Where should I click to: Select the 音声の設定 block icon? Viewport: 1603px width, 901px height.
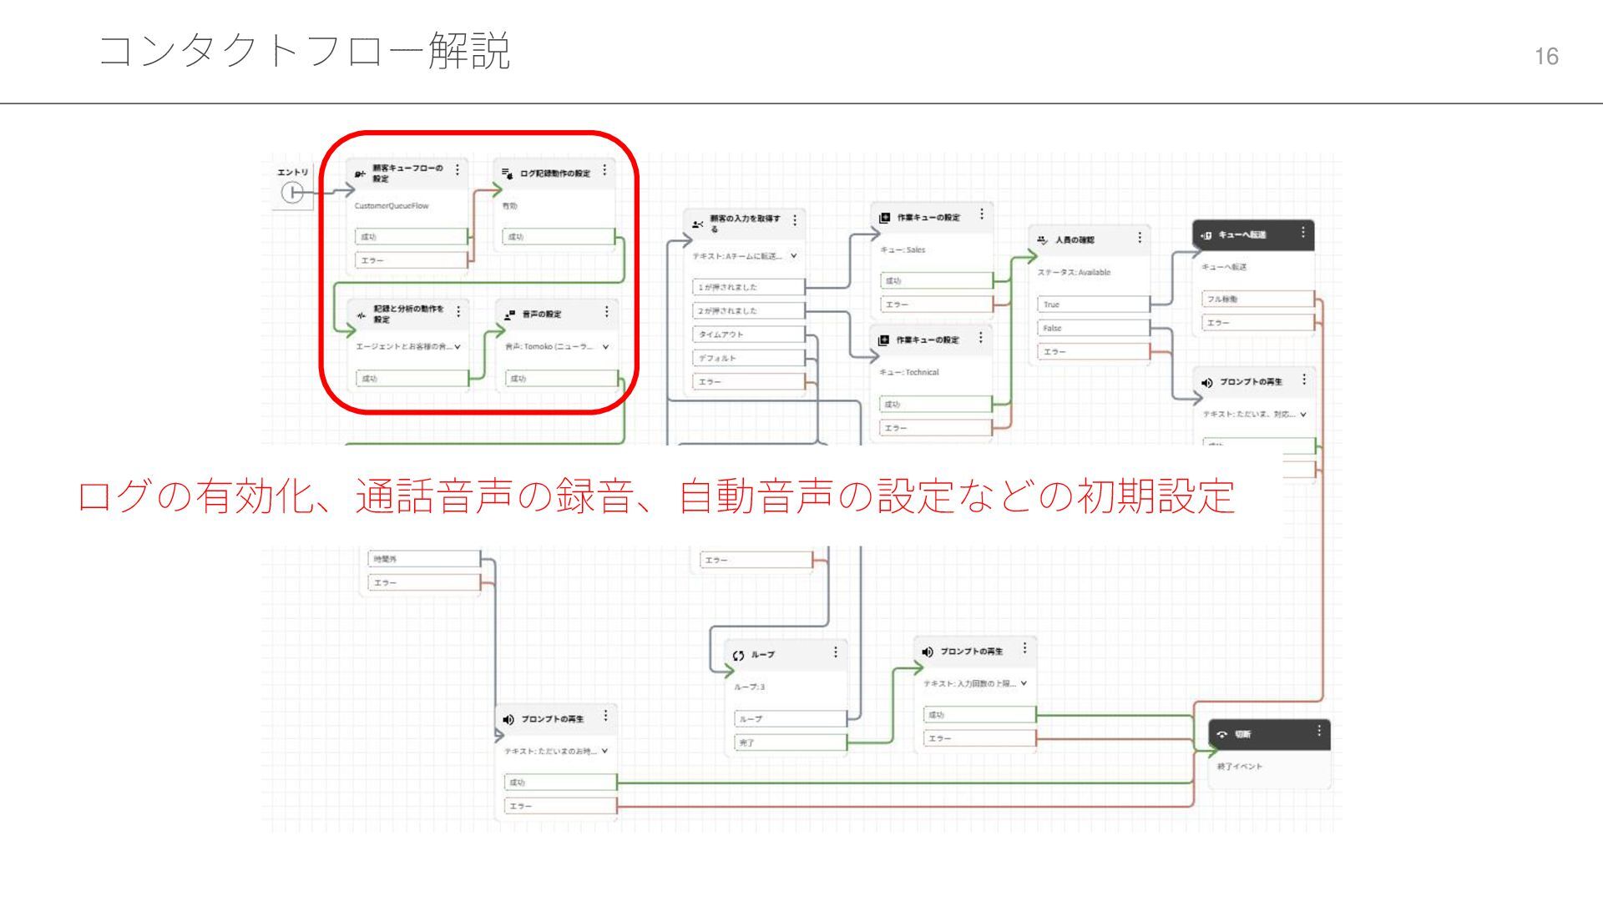(509, 315)
